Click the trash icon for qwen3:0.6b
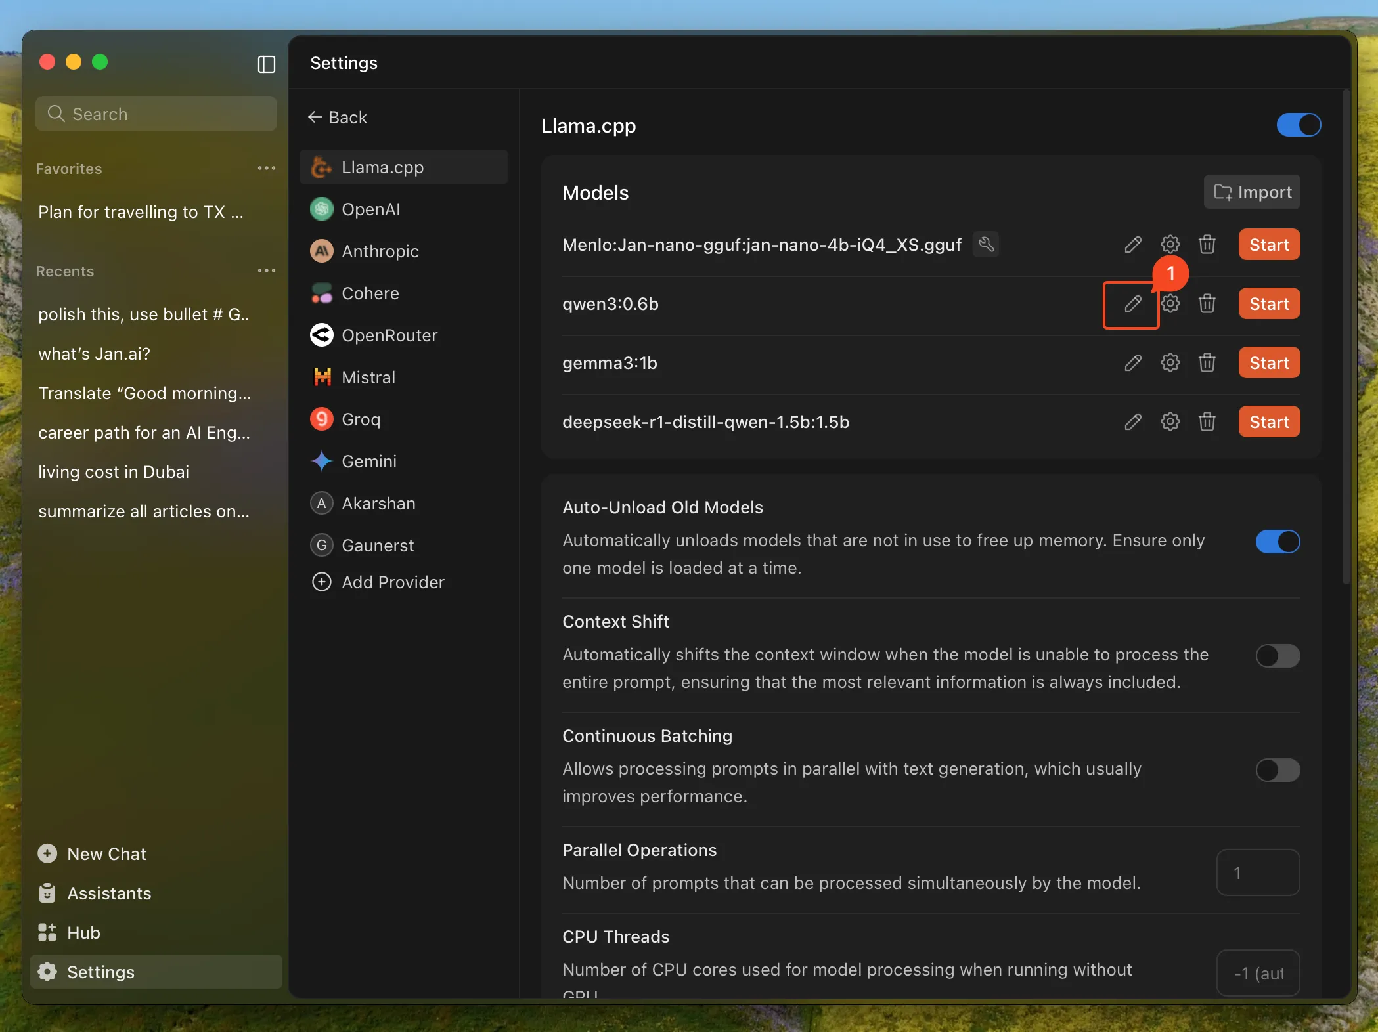Viewport: 1378px width, 1032px height. tap(1207, 304)
